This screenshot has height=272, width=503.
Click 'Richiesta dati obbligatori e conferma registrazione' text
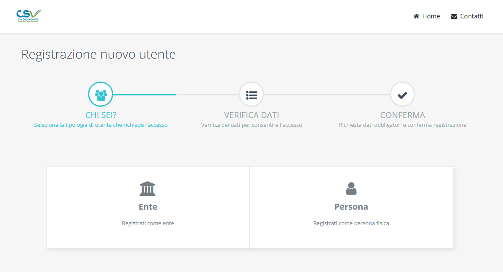coord(402,125)
